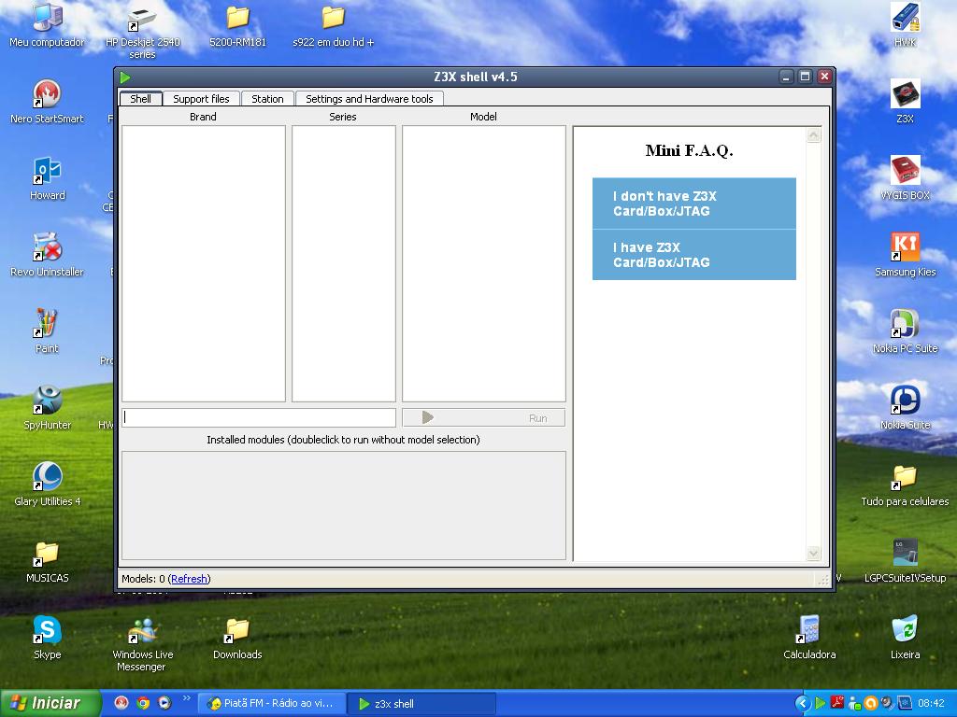Click the taskbar clock showing 08:42
Viewport: 957px width, 717px height.
coord(931,703)
